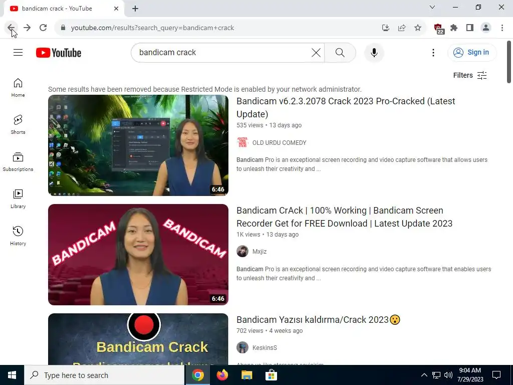Viewport: 513px width, 385px height.
Task: Click the browser forward arrow
Action: [27, 28]
